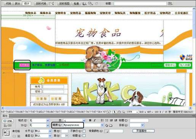Screen dimensions: 196x139
Task: Create an unordered list
Action: pos(102,120)
